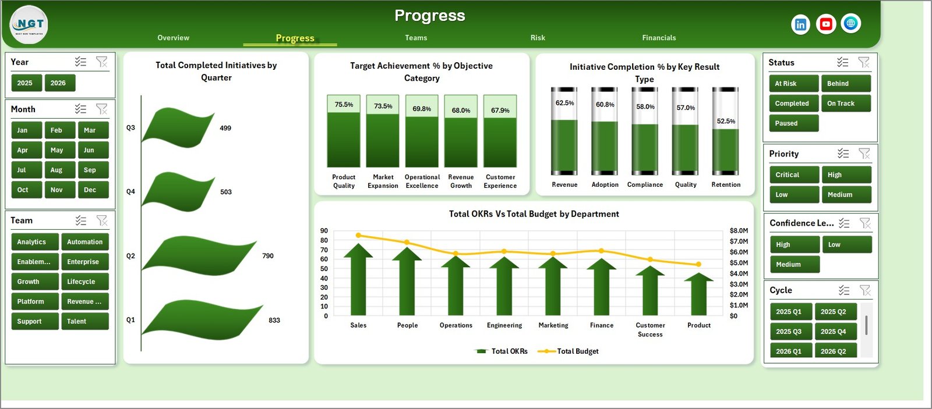Select Low priority

pyautogui.click(x=795, y=195)
